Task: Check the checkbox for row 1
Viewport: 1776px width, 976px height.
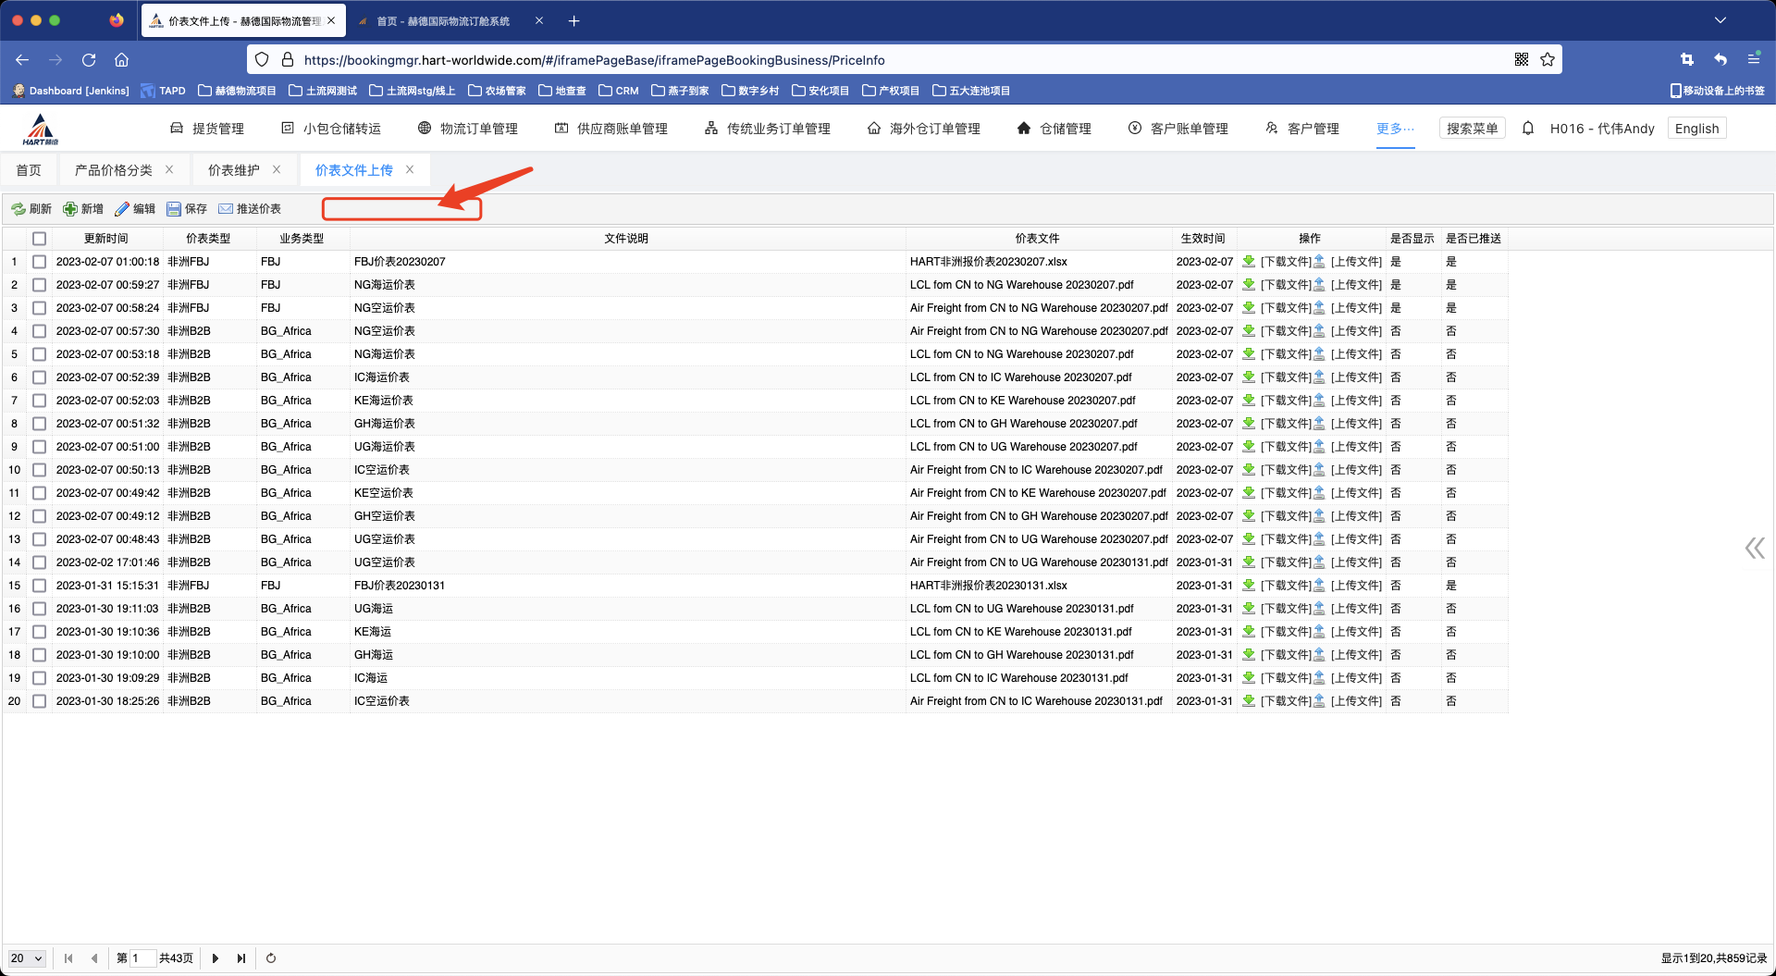Action: coord(39,262)
